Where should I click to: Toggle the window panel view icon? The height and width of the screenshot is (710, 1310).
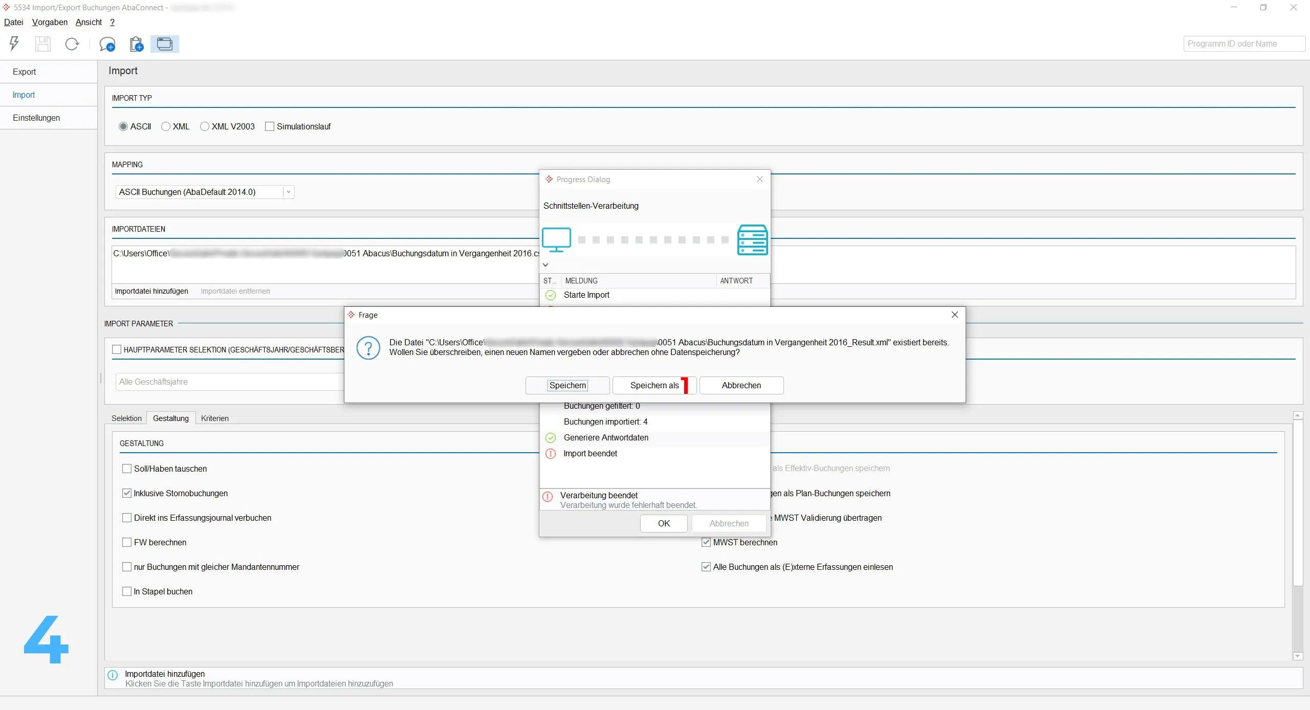tap(164, 44)
